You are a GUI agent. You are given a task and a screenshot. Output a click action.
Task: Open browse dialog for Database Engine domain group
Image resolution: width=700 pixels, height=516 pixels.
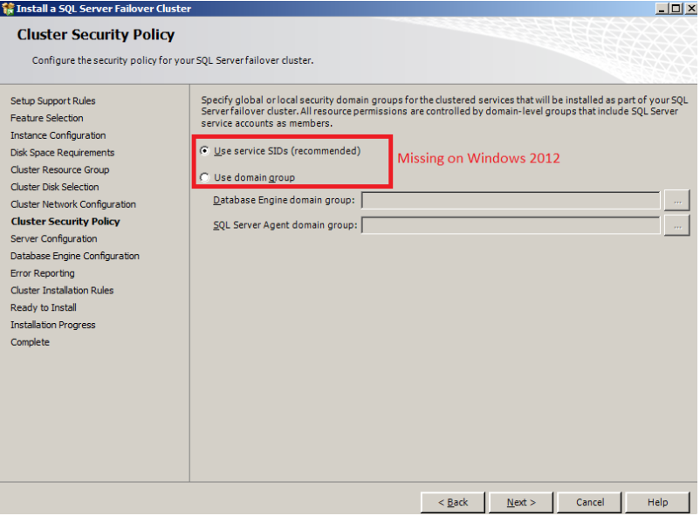coord(676,200)
